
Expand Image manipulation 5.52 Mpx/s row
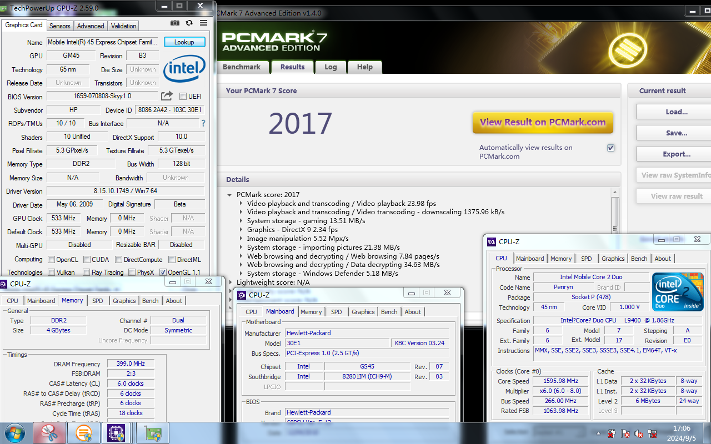coord(241,239)
